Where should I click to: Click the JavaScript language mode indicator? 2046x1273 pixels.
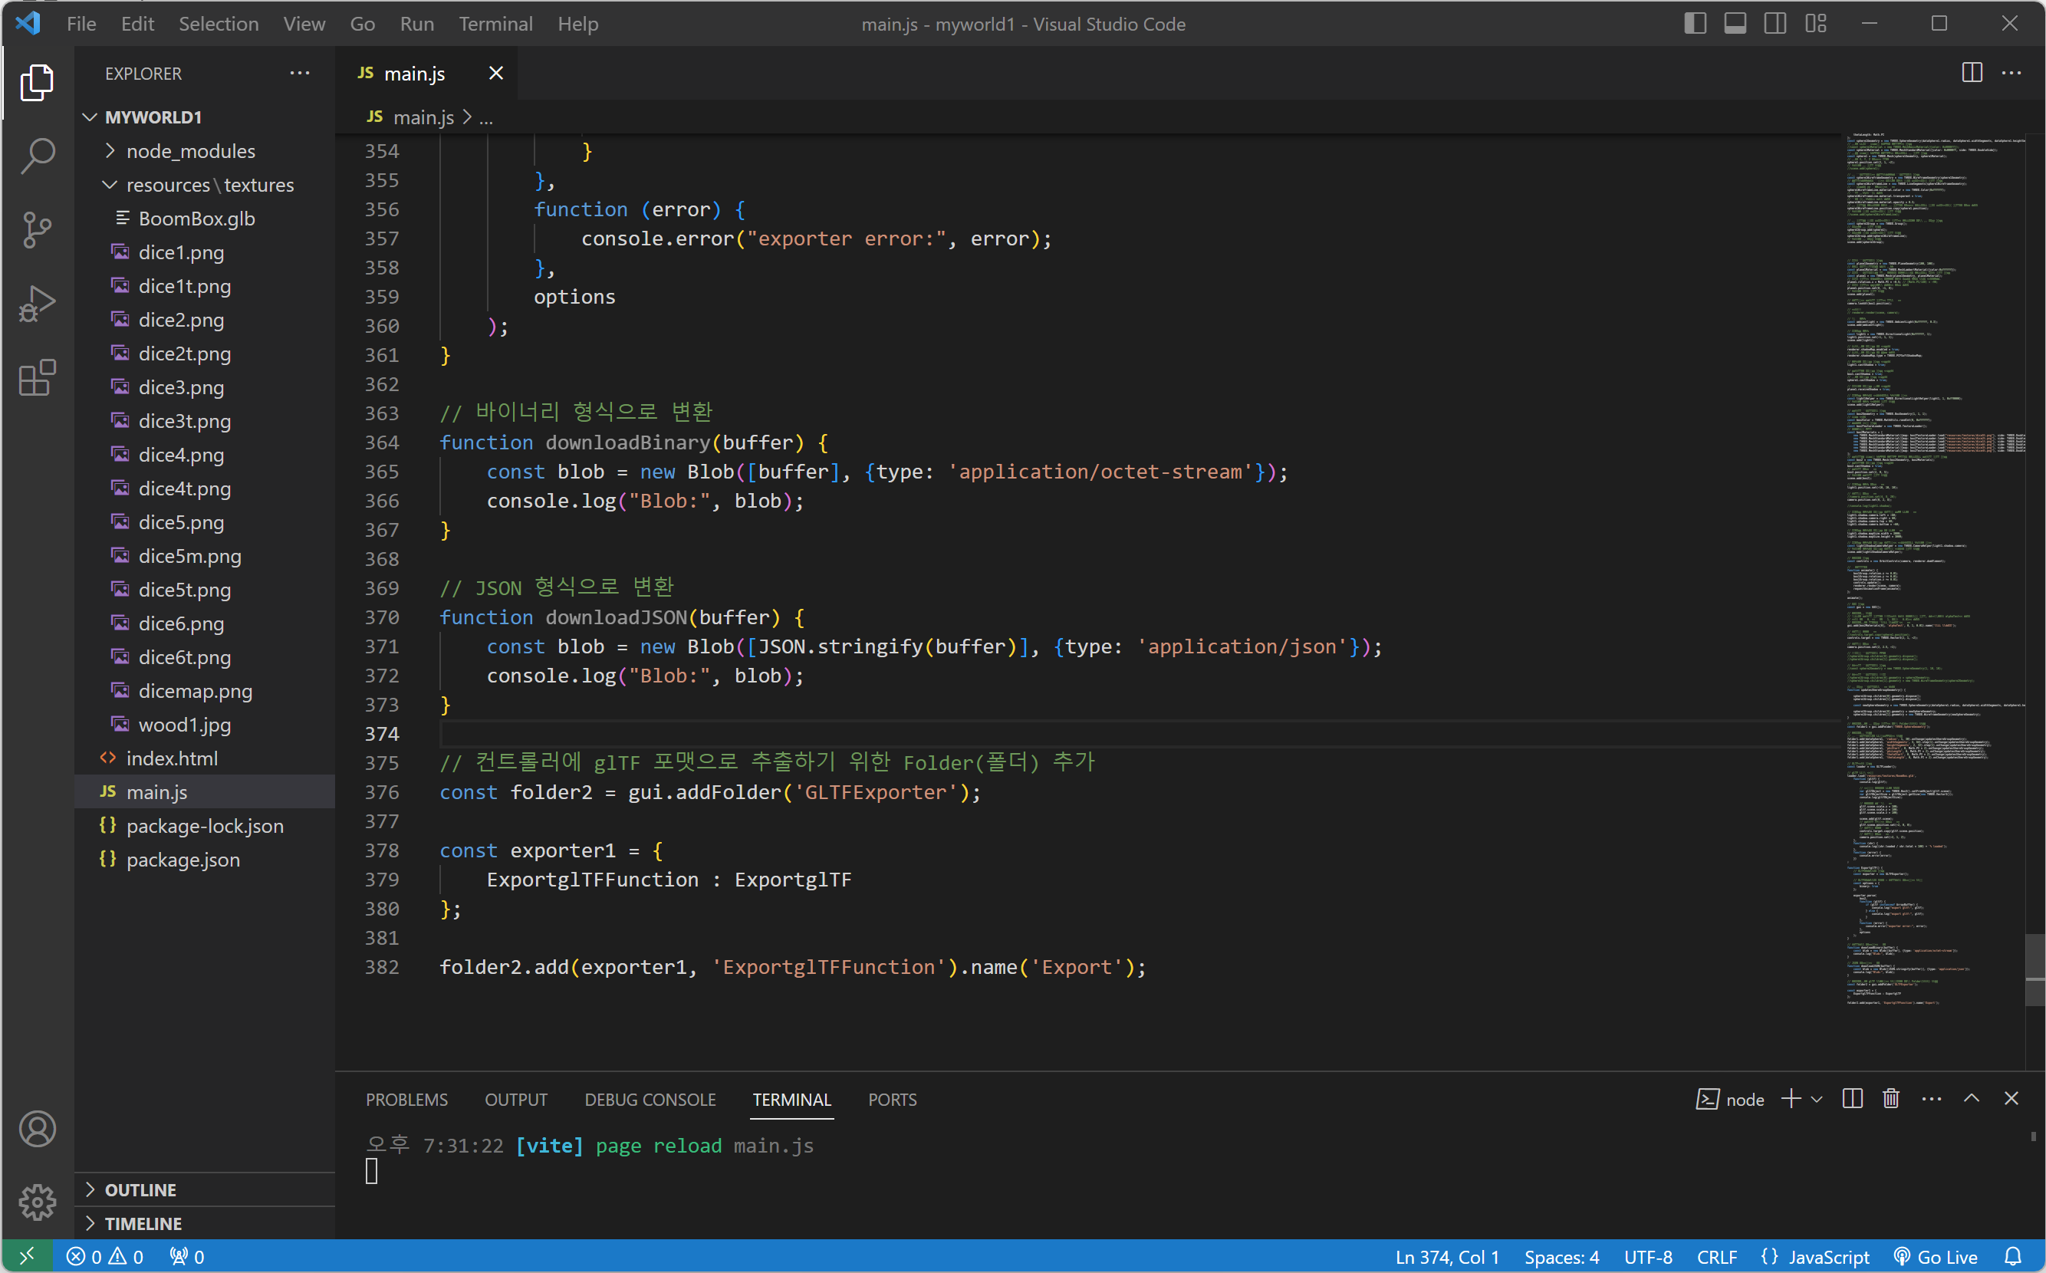click(x=1829, y=1257)
